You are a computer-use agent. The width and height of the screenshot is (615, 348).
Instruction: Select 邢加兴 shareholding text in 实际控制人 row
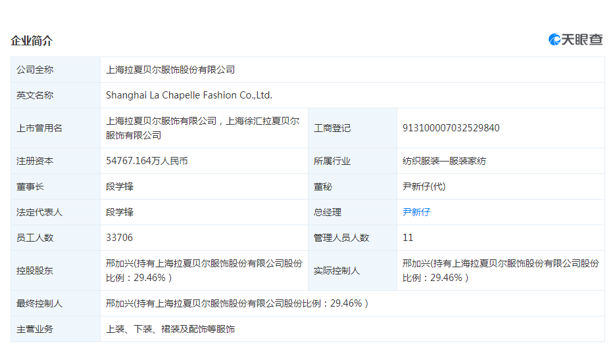501,271
